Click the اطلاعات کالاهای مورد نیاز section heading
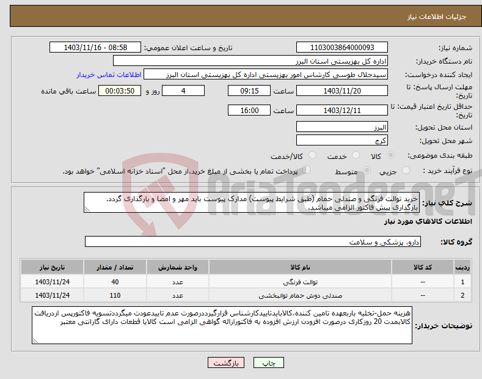 [x=428, y=221]
